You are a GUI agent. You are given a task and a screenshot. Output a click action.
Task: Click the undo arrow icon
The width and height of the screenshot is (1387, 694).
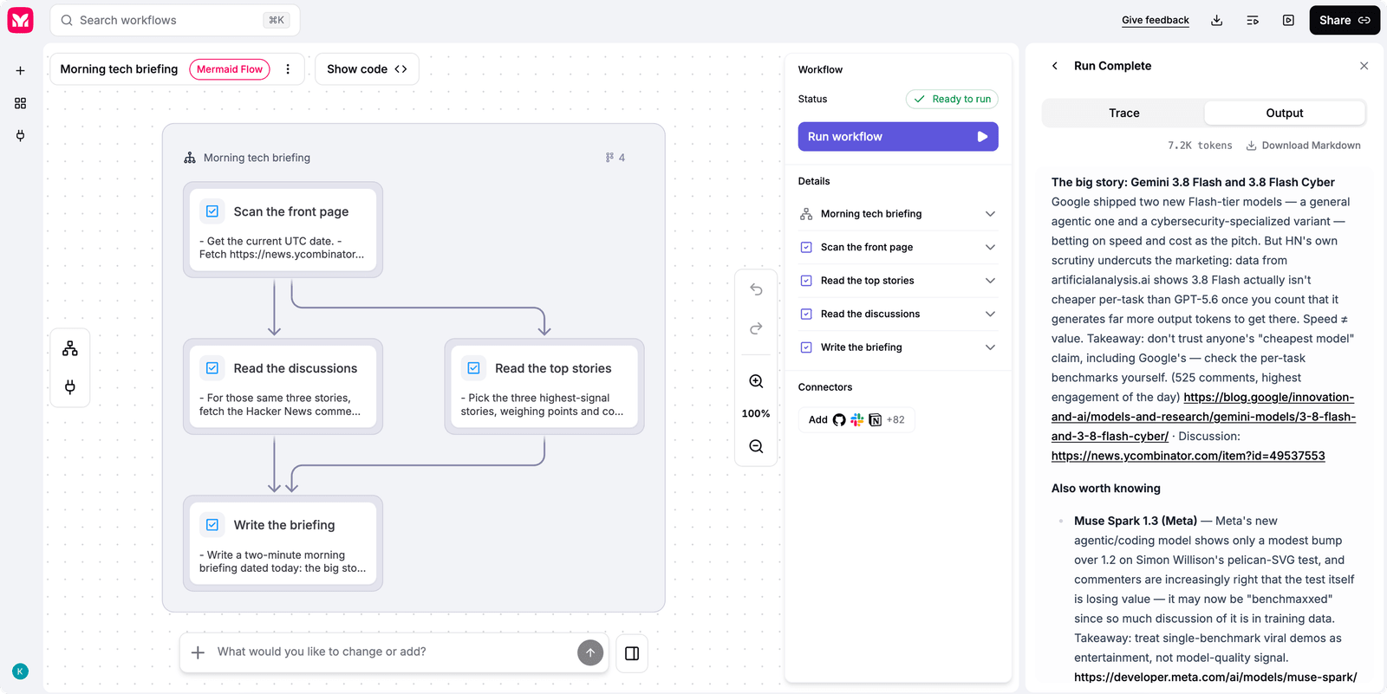coord(756,289)
